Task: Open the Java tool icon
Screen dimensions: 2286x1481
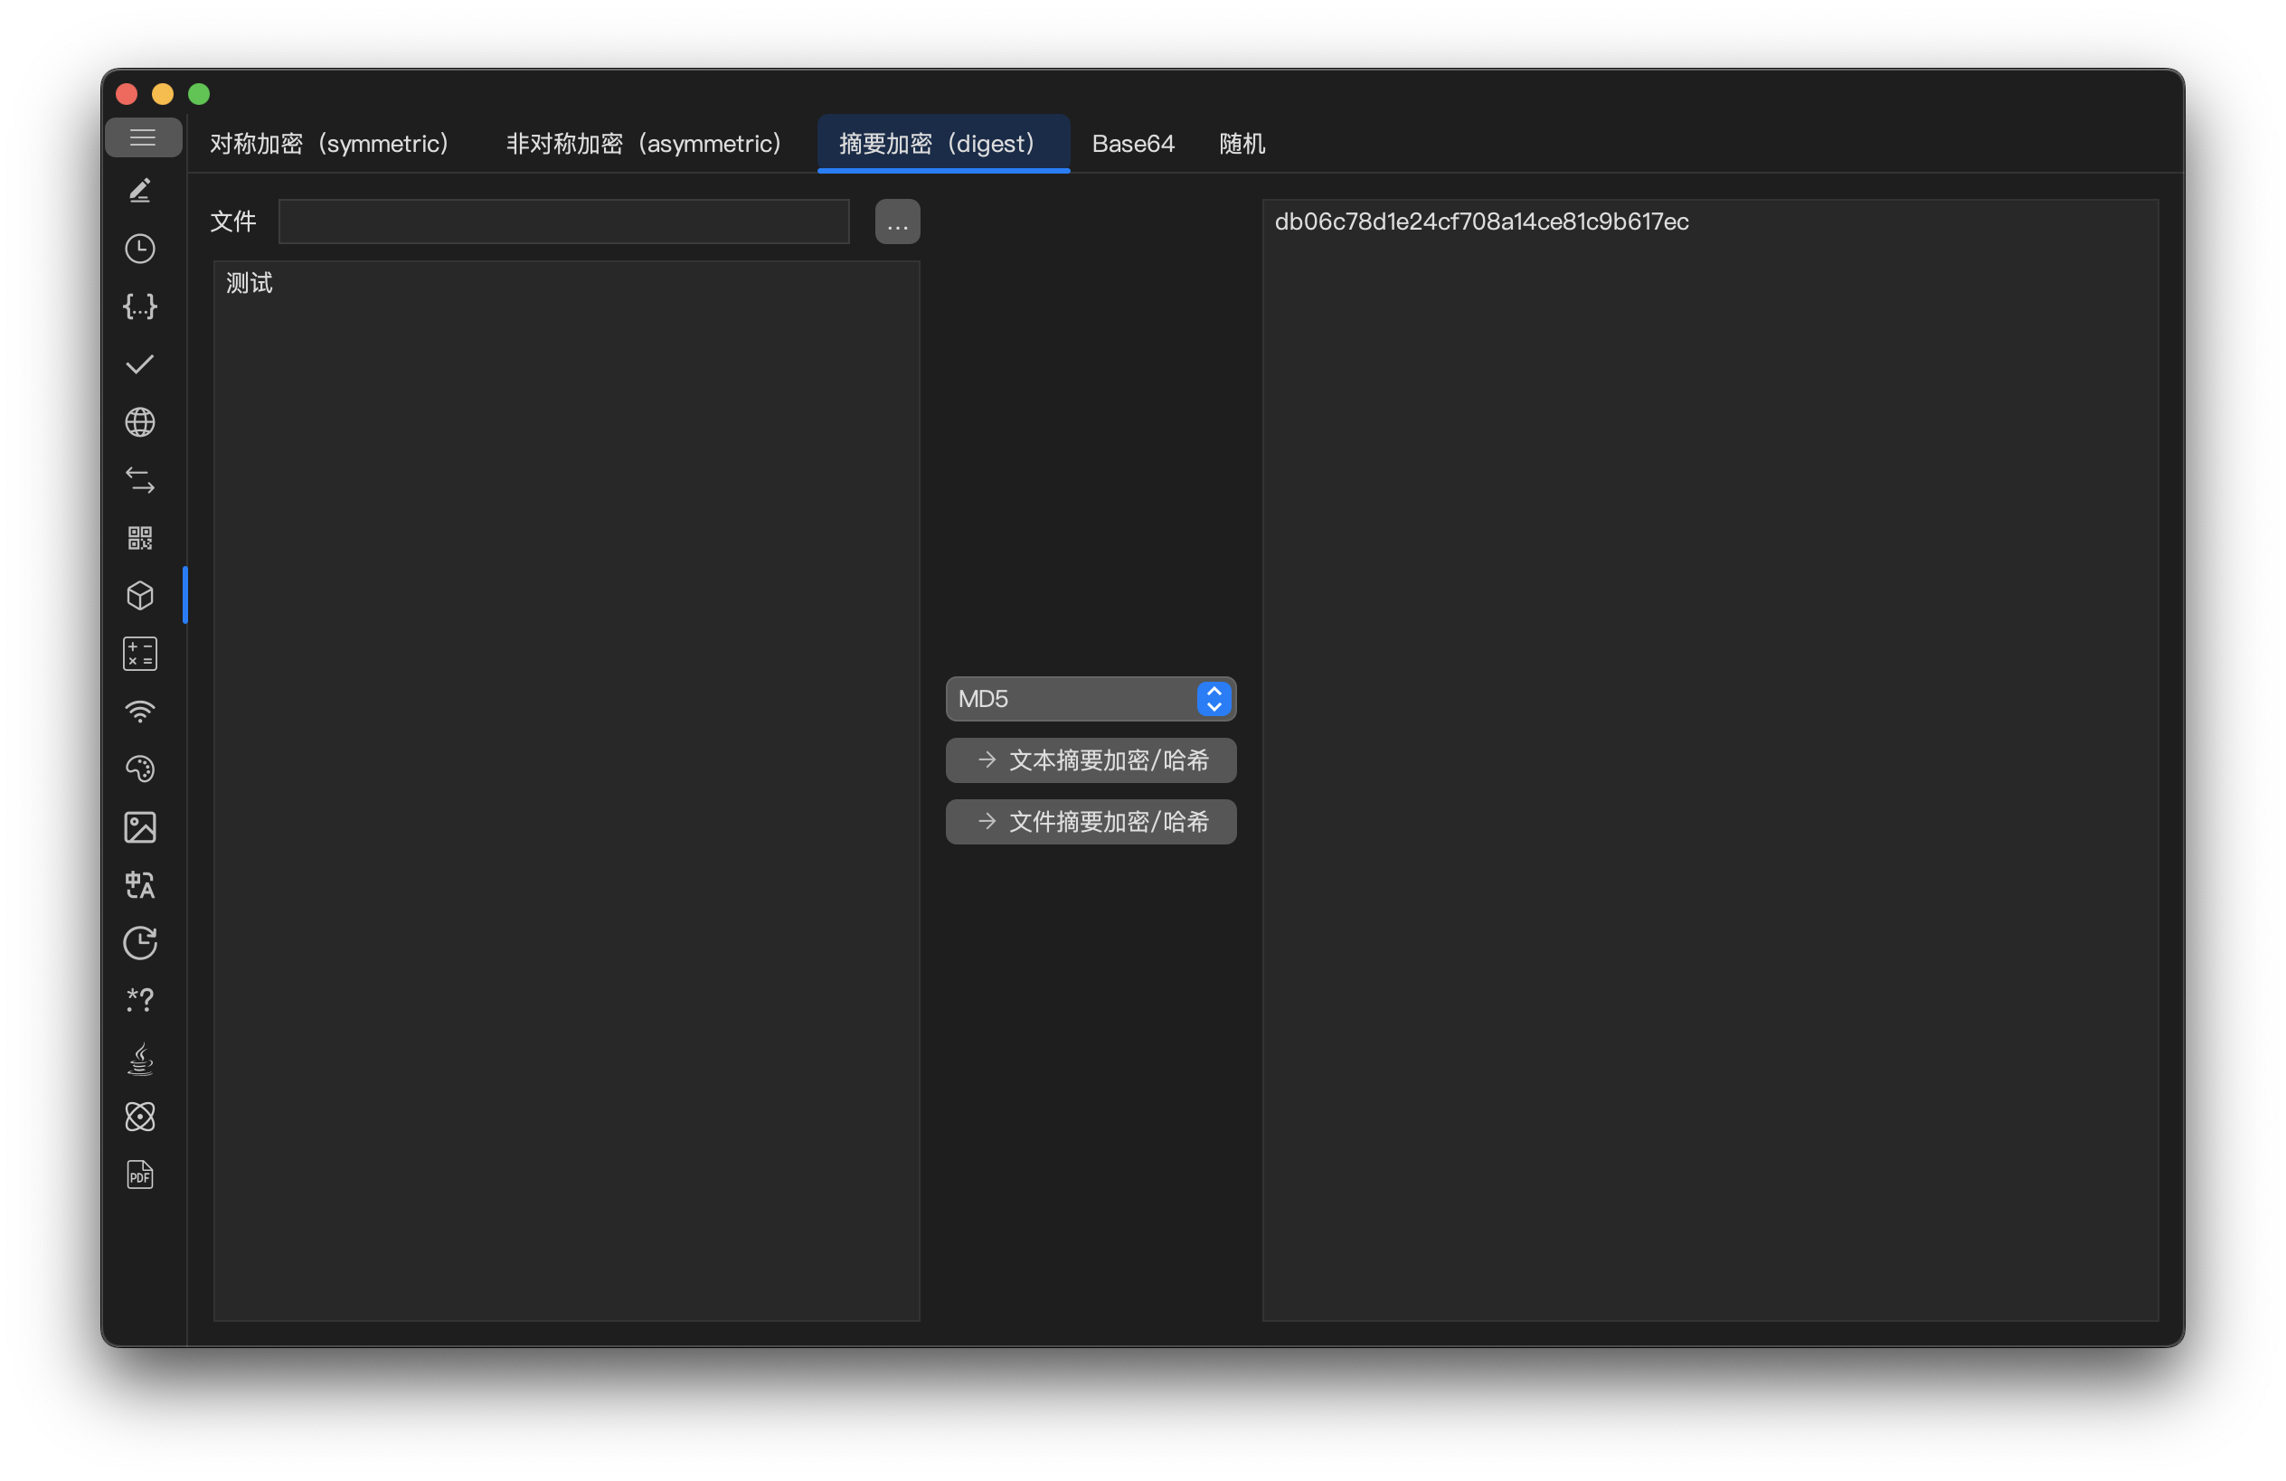Action: point(140,1059)
